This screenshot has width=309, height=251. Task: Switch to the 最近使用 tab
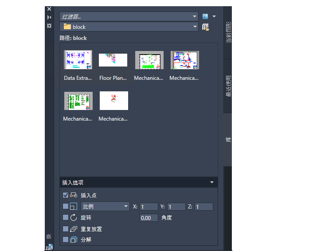coord(228,86)
